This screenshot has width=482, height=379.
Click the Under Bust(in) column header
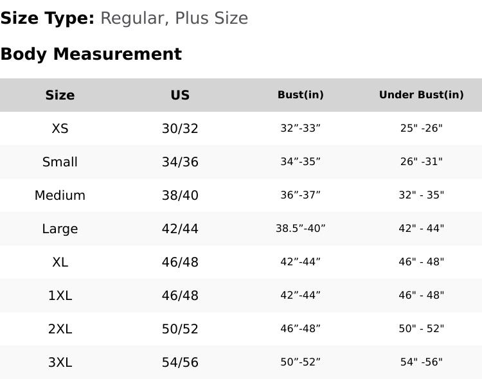point(422,94)
